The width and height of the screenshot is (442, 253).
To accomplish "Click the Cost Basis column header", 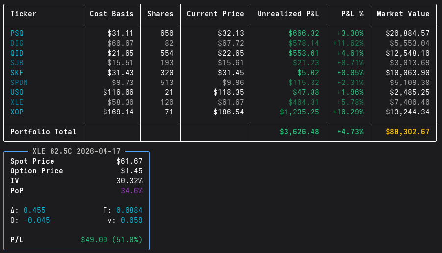I will coord(112,14).
